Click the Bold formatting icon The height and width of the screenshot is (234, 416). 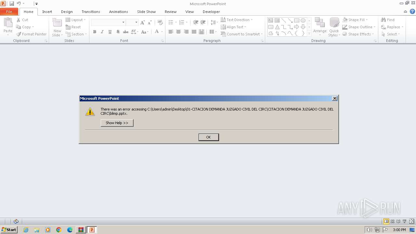click(x=95, y=32)
